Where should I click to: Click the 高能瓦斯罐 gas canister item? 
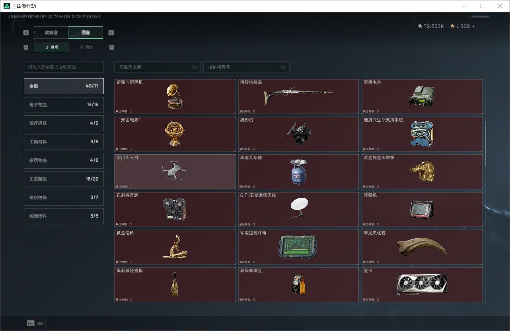tap(298, 171)
